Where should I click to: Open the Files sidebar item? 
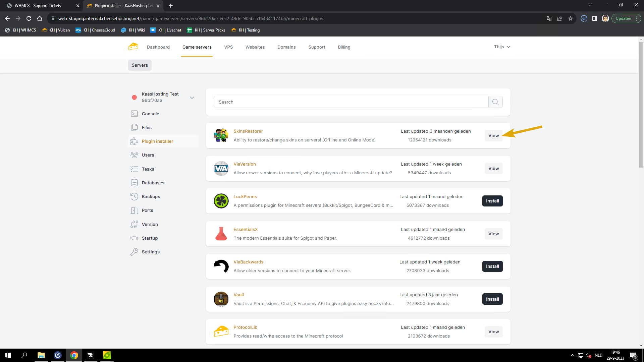pos(147,127)
